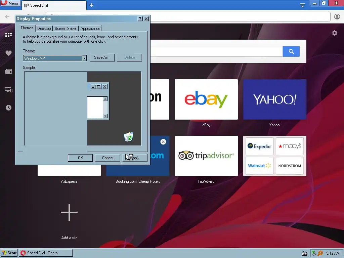Open Speed Dial grid icon in sidebar

pos(8,35)
